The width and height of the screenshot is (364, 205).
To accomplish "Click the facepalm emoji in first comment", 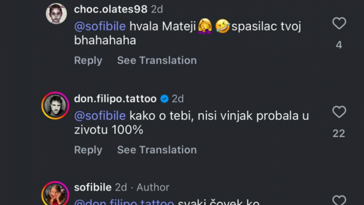I will pyautogui.click(x=205, y=27).
